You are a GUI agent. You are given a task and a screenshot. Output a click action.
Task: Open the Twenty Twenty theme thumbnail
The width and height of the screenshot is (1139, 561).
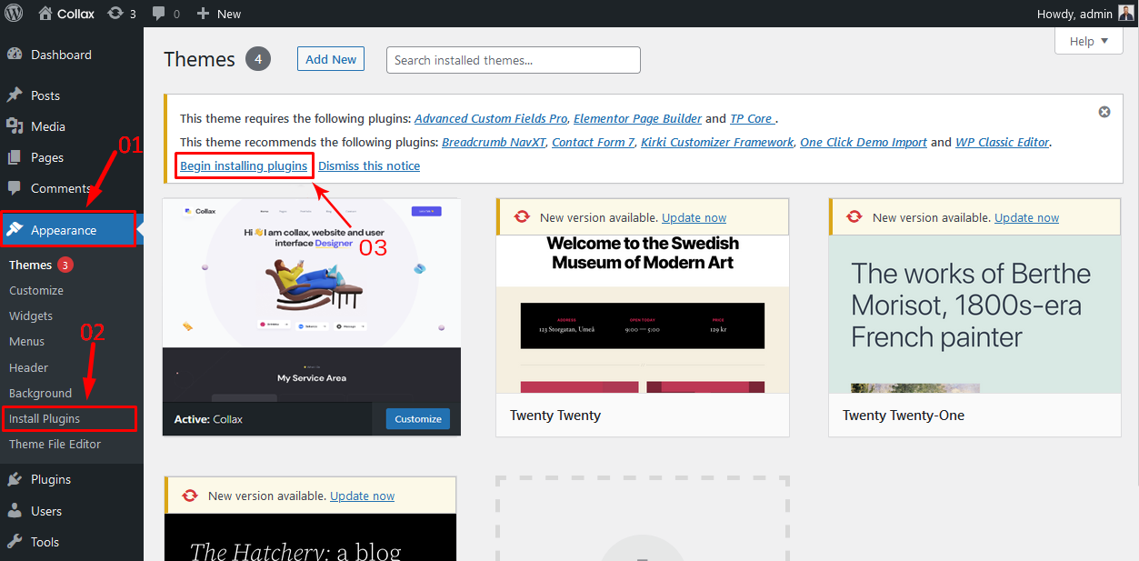pos(643,315)
